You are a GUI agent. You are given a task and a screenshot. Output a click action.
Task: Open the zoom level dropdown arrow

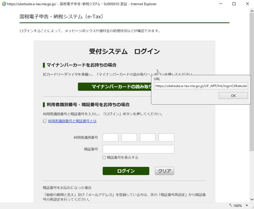click(247, 206)
